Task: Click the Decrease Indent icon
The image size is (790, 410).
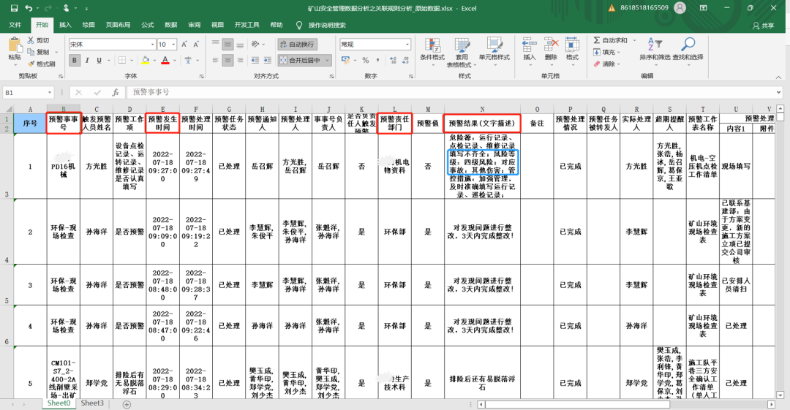Action: pyautogui.click(x=255, y=61)
